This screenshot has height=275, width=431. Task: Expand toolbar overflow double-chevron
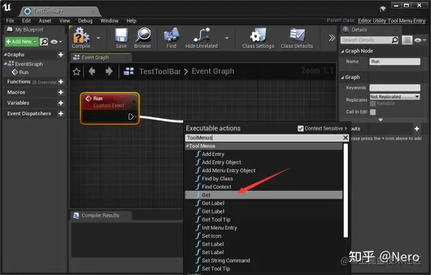point(332,38)
